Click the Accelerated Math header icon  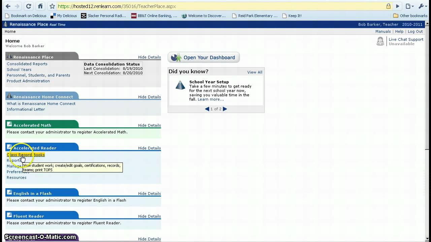pos(9,125)
